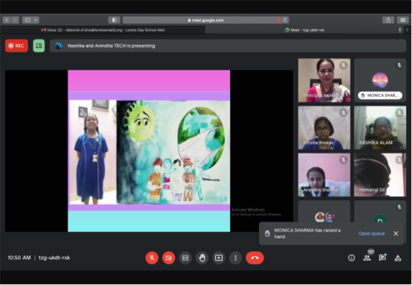The image size is (412, 285).
Task: Open the chat messages icon
Action: [x=382, y=258]
